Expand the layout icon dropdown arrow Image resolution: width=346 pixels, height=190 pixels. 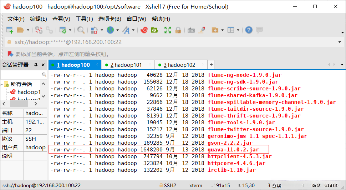[x=238, y=30]
